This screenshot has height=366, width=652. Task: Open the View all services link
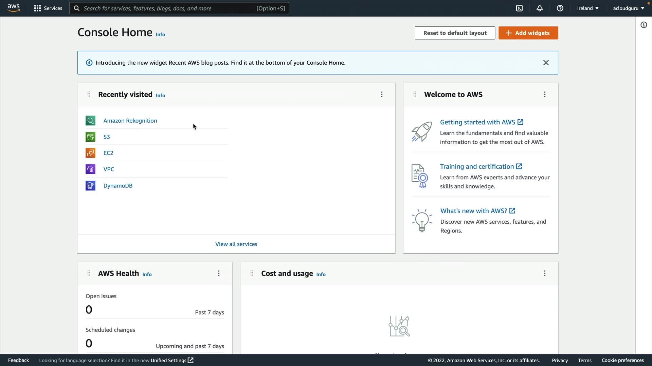pos(236,244)
